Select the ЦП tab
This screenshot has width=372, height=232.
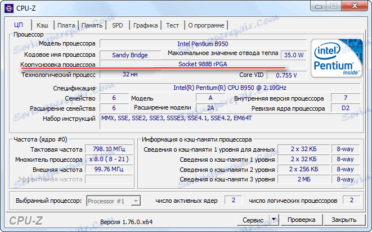click(19, 25)
